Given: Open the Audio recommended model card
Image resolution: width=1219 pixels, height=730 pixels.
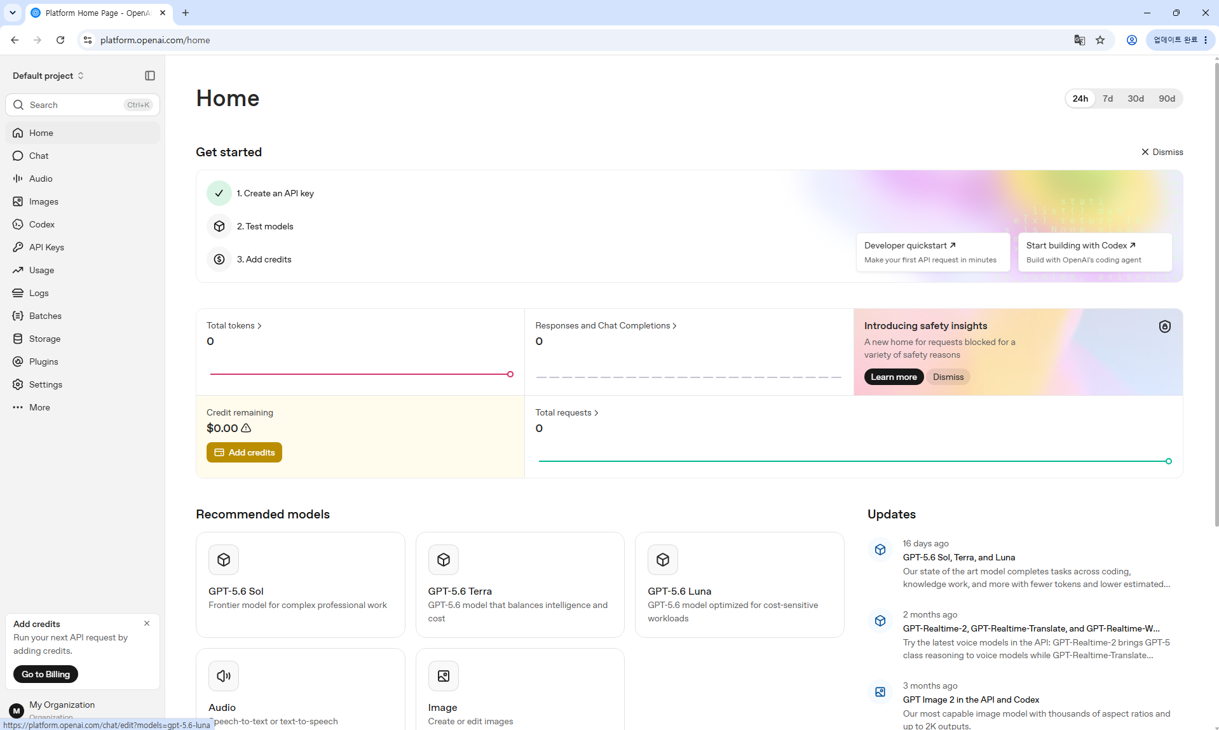Looking at the screenshot, I should (301, 689).
